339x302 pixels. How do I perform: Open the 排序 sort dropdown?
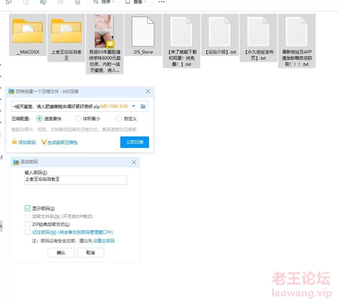pos(104,2)
